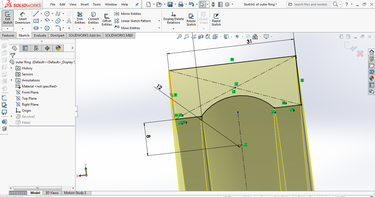Exit the current sketch
Viewport: 375px width, 197px height.
click(x=8, y=18)
